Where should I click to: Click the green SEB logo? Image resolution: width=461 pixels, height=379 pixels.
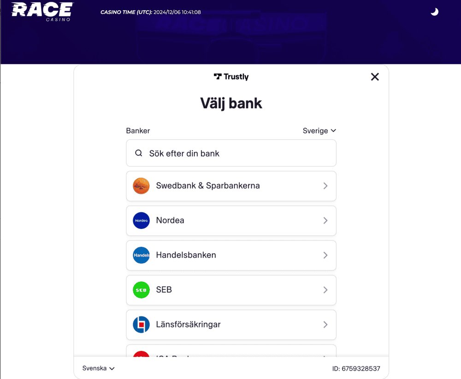click(x=141, y=290)
